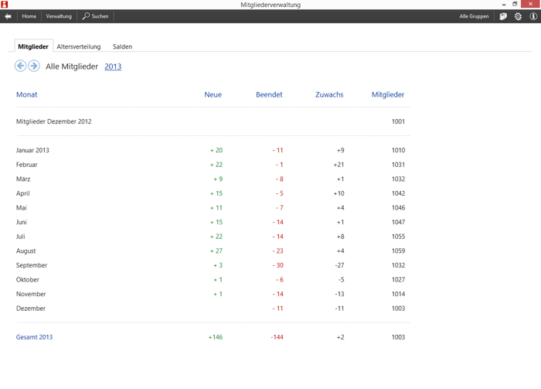Viewport: 541px width, 389px height.
Task: Open the Alle Gruppen group selector
Action: tap(474, 16)
